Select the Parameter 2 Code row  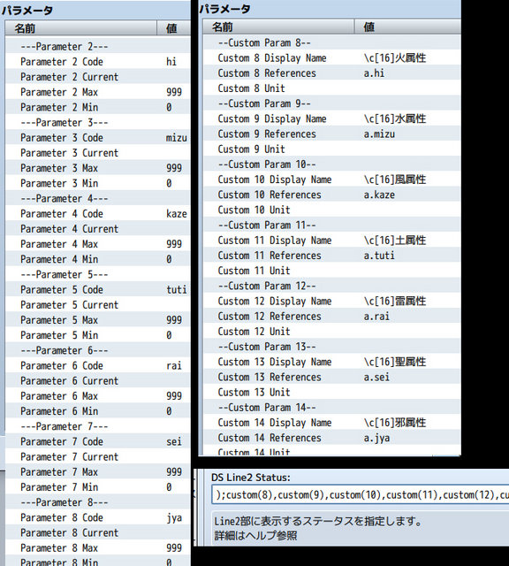pyautogui.click(x=98, y=62)
